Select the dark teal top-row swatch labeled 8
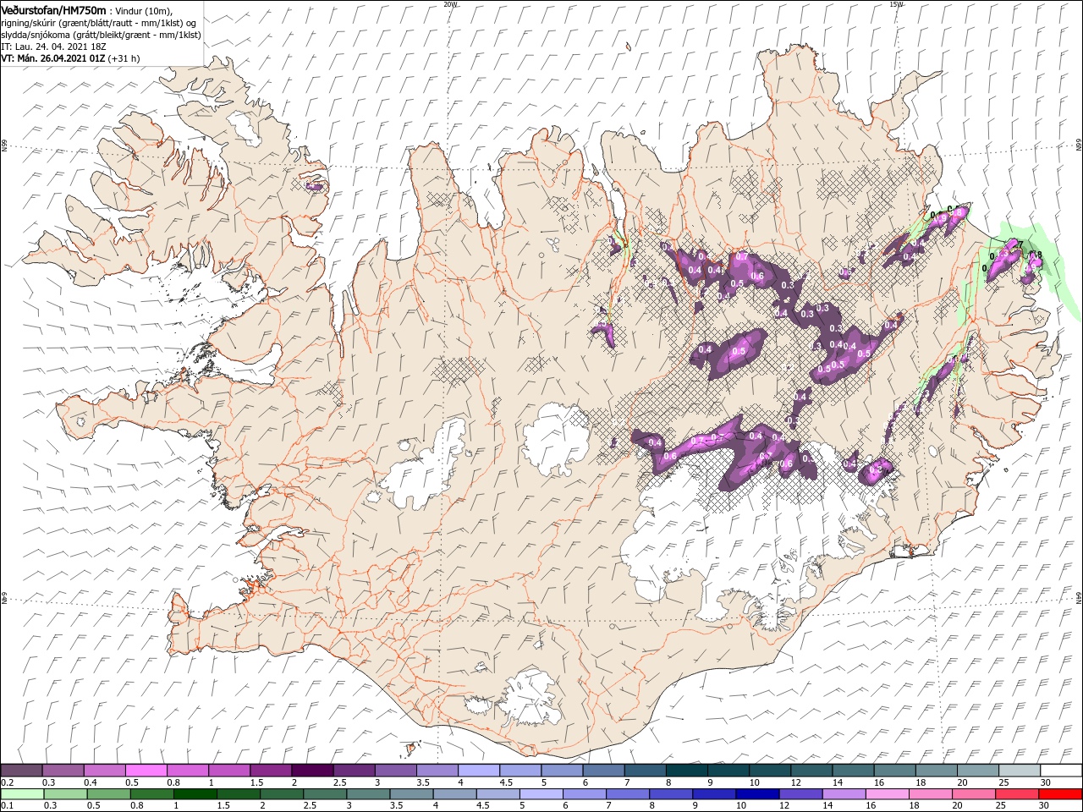The width and height of the screenshot is (1083, 812). click(x=687, y=771)
